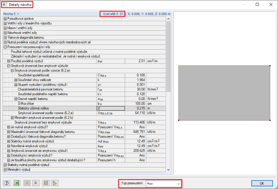
Task: Click the OK button
Action: pos(262,183)
